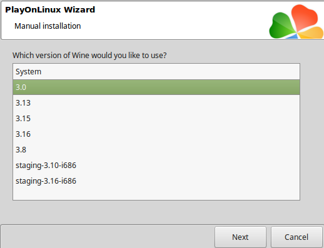Choose the staging-3.10-i686 Wine build
This screenshot has height=248, width=324.
click(156, 166)
